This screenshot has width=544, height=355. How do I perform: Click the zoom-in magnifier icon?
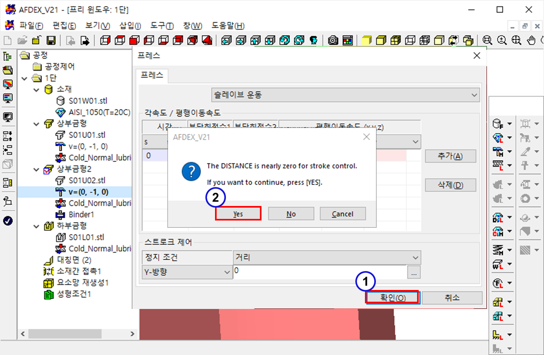click(502, 40)
